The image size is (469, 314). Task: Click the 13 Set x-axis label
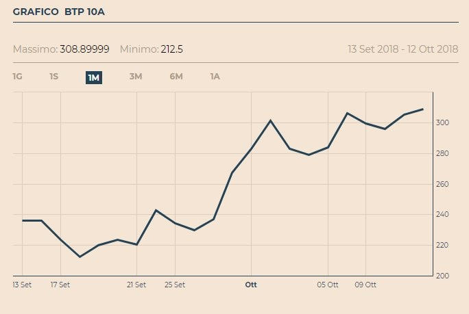(x=22, y=285)
